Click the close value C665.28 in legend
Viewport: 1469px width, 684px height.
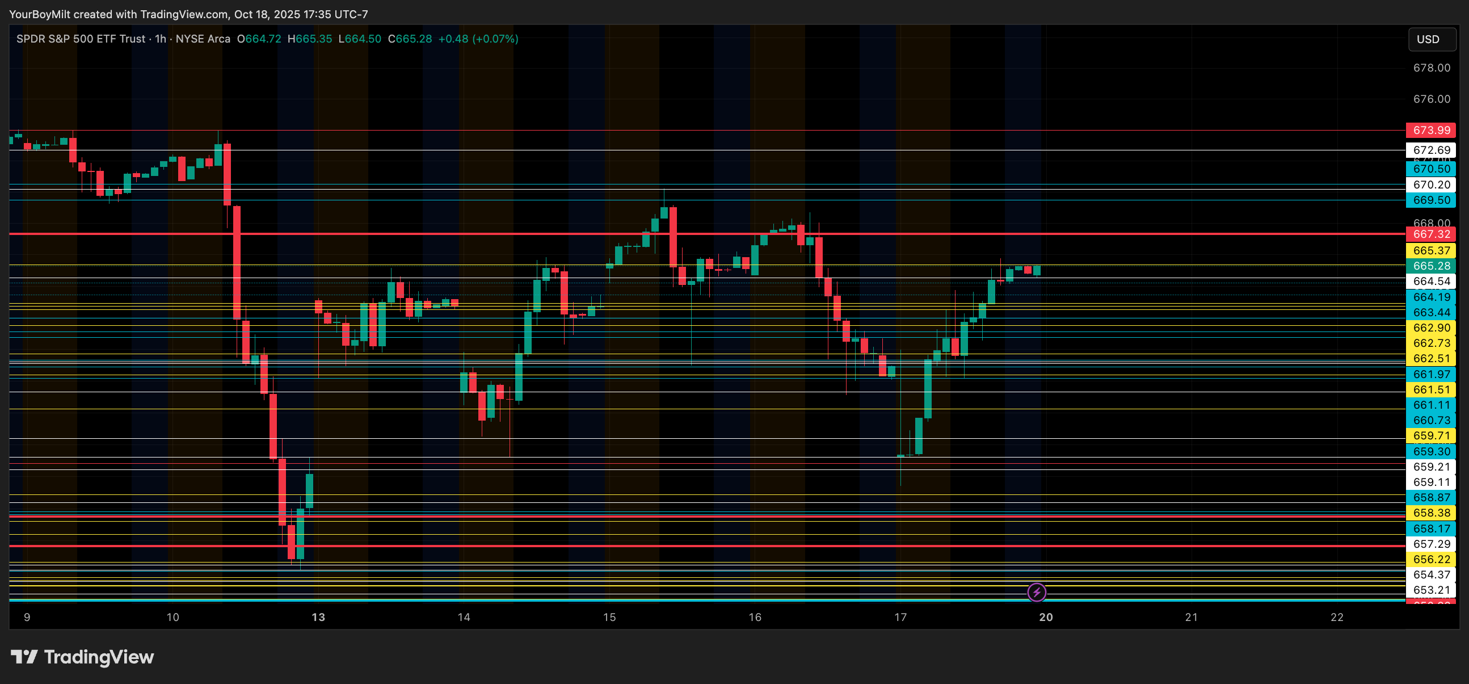[x=410, y=39]
